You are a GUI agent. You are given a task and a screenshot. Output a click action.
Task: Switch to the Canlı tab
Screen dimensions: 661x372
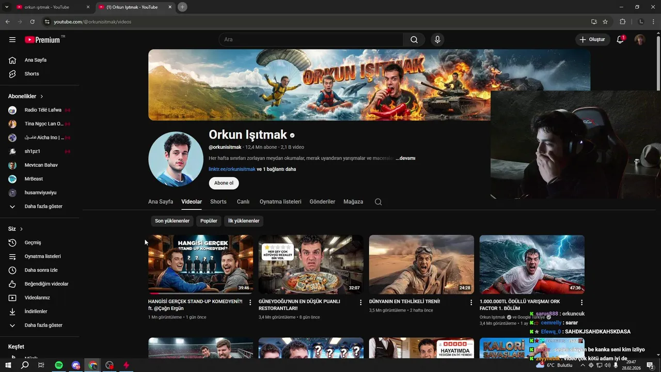point(243,202)
